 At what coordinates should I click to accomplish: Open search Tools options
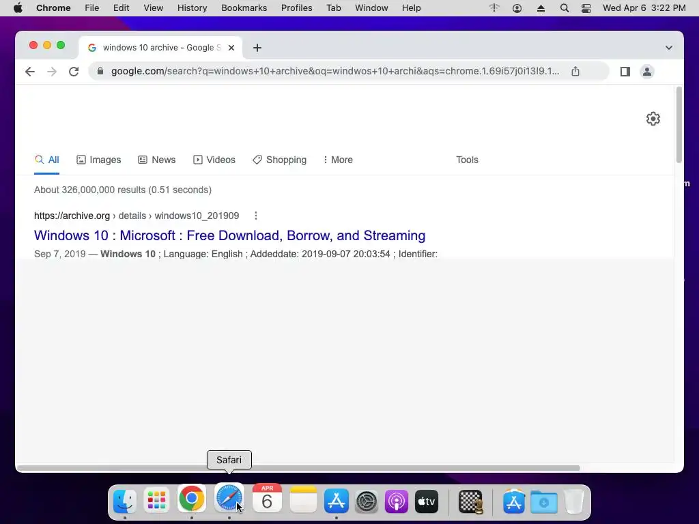(x=467, y=160)
